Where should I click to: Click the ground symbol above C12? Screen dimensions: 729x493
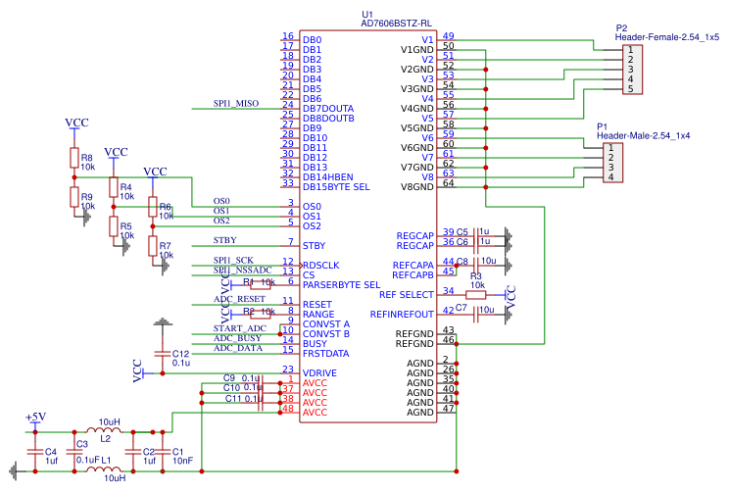tap(163, 321)
